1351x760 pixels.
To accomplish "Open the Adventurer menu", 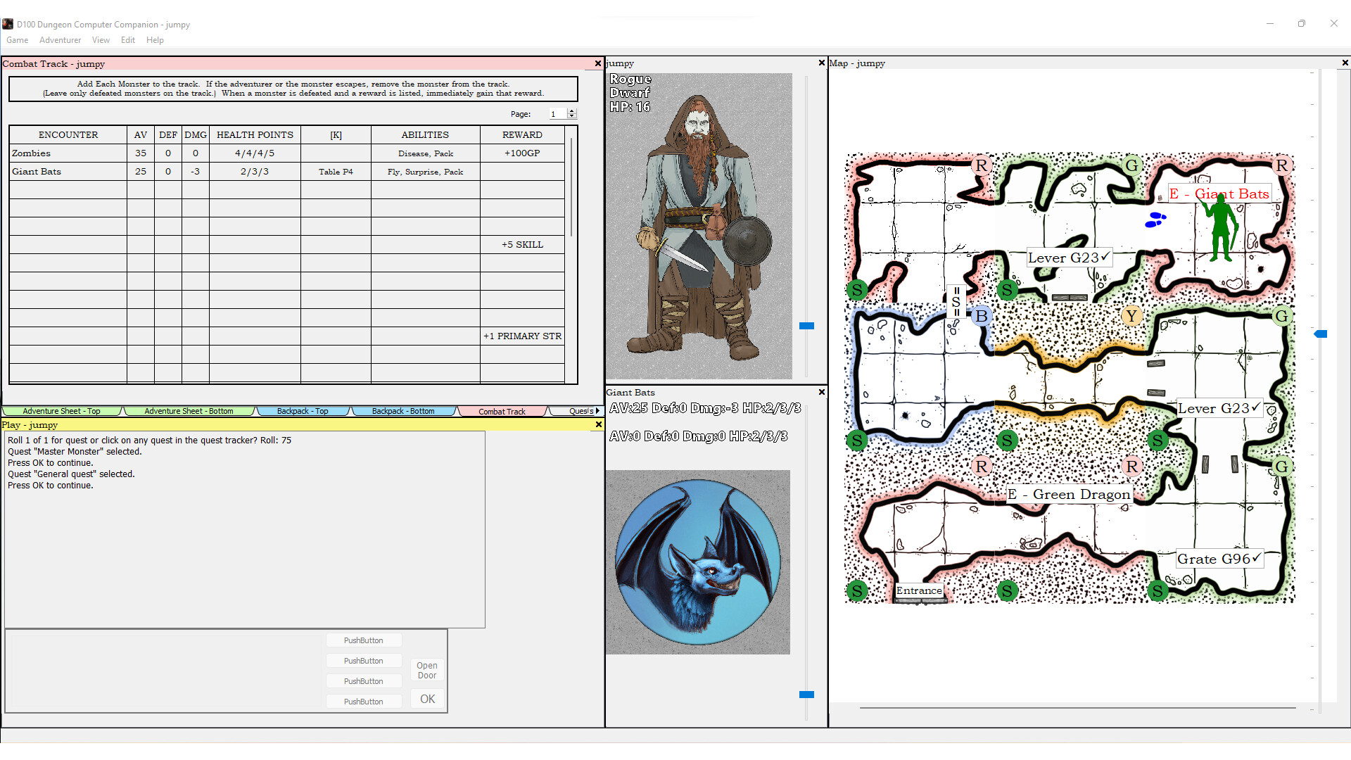I will (60, 40).
